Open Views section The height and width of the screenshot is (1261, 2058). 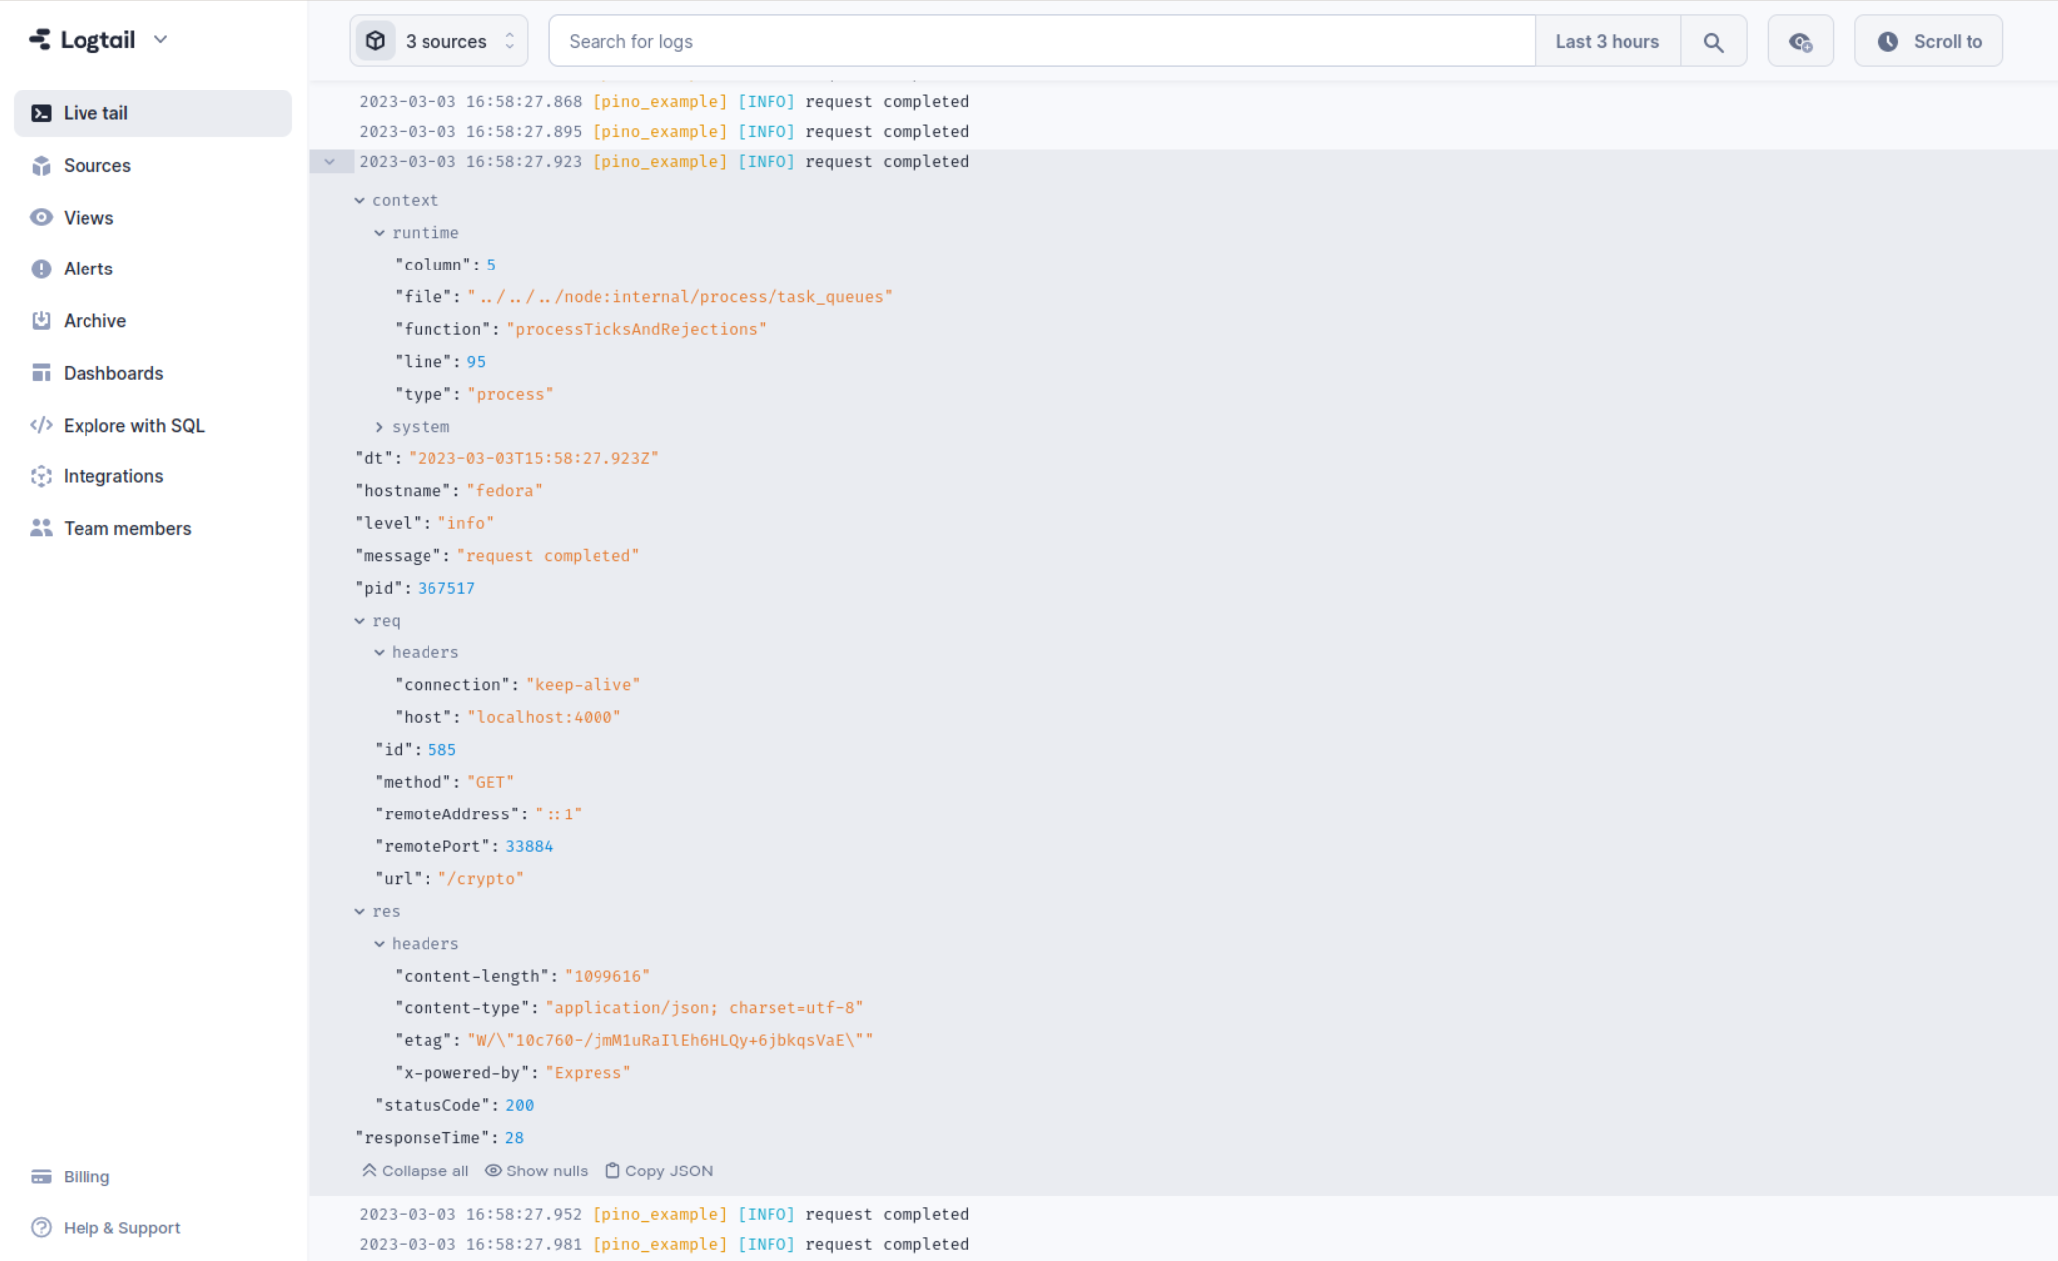(x=86, y=216)
